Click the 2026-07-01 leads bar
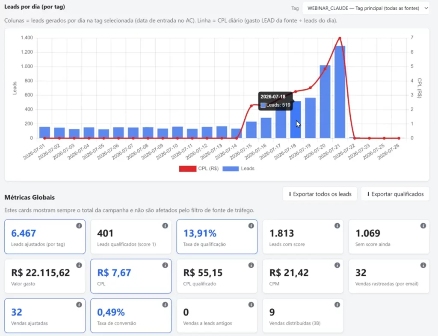This screenshot has width=438, height=336. click(44, 132)
